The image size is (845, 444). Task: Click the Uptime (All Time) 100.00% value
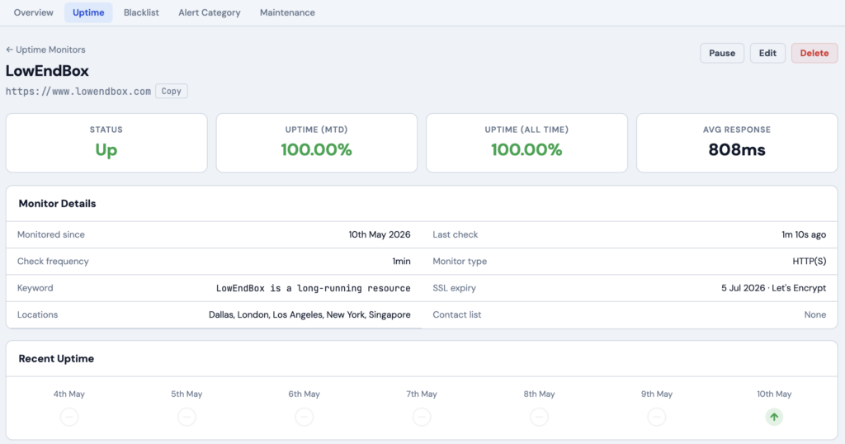coord(526,150)
